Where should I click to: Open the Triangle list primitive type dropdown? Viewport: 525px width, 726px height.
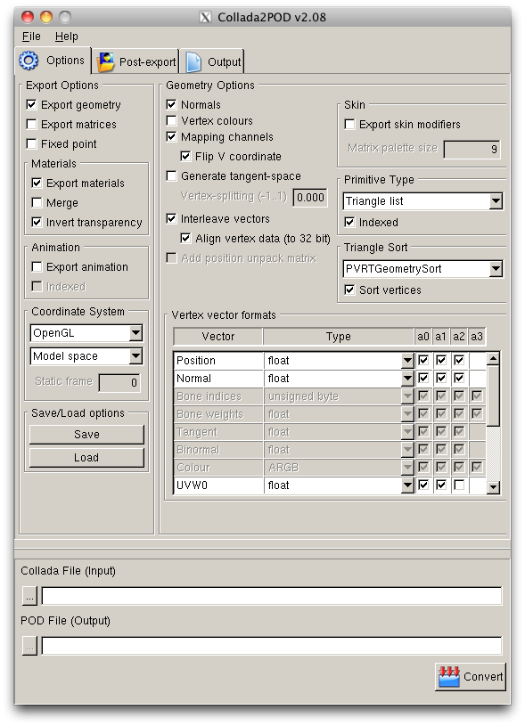(x=423, y=201)
